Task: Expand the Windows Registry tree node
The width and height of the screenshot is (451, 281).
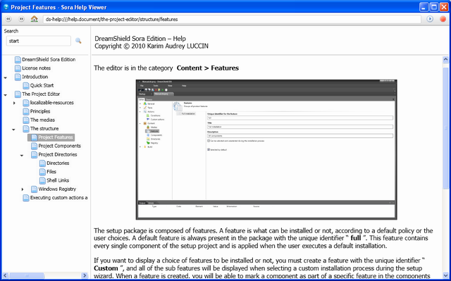Action: point(22,189)
